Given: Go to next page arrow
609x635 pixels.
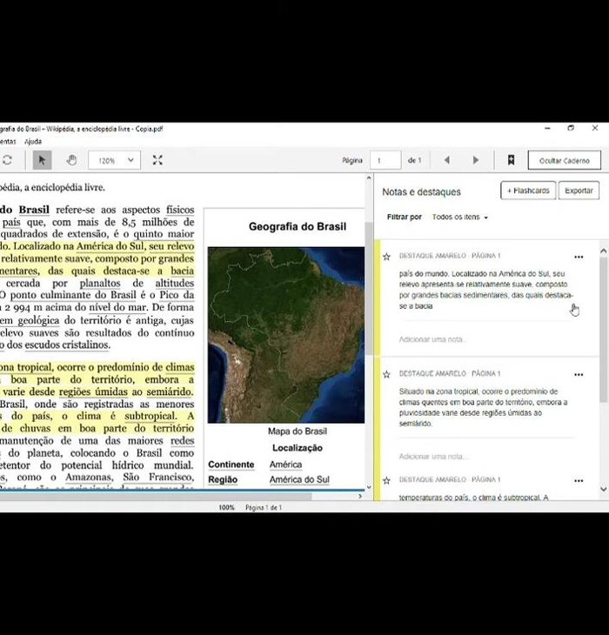Looking at the screenshot, I should pyautogui.click(x=476, y=160).
